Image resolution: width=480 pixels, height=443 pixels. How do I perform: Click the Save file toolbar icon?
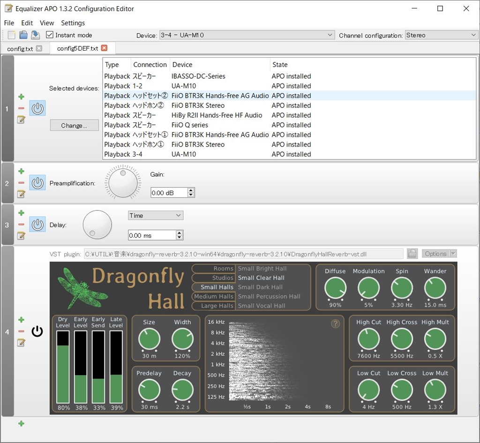click(36, 35)
